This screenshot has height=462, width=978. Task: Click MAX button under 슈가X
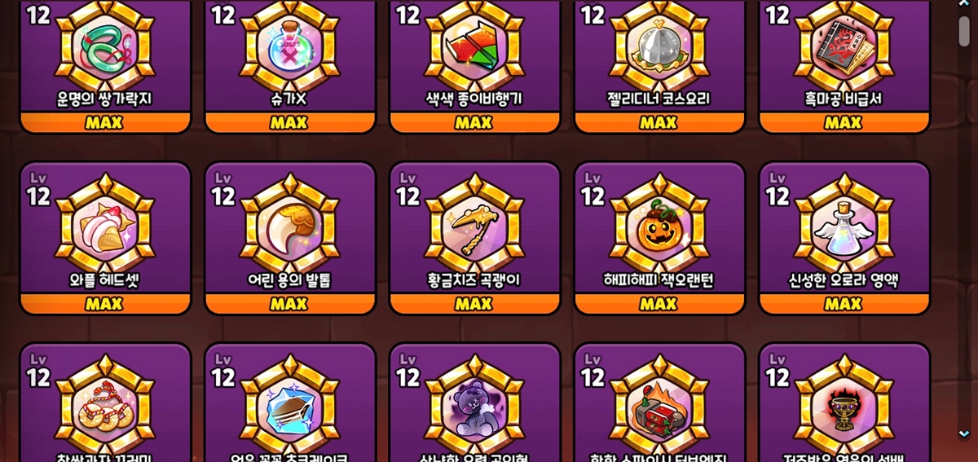click(290, 122)
